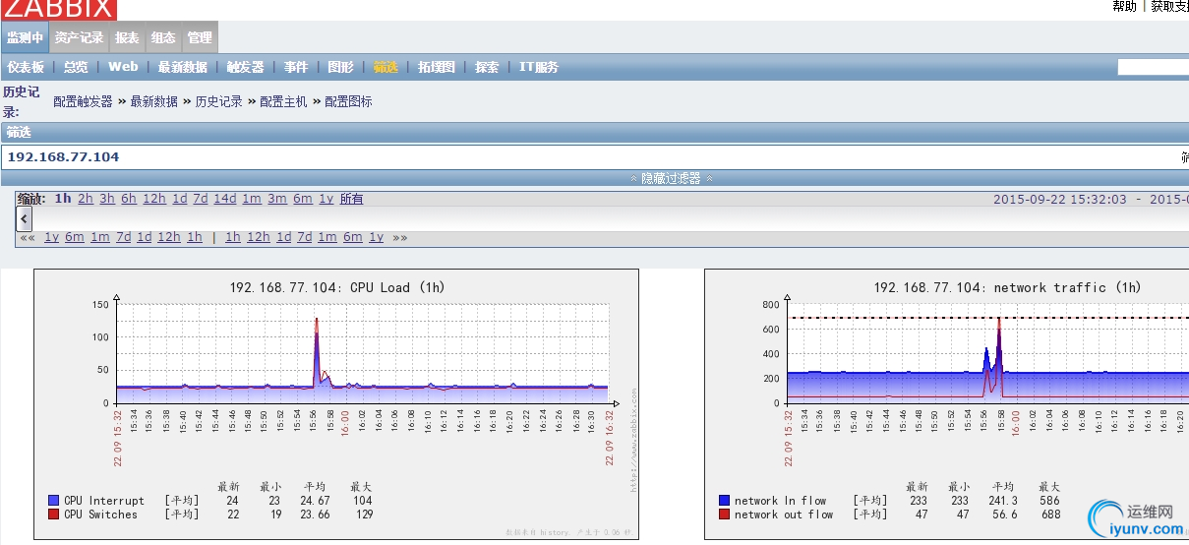Open the CPU Load graph
This screenshot has width=1189, height=545.
tap(336, 404)
